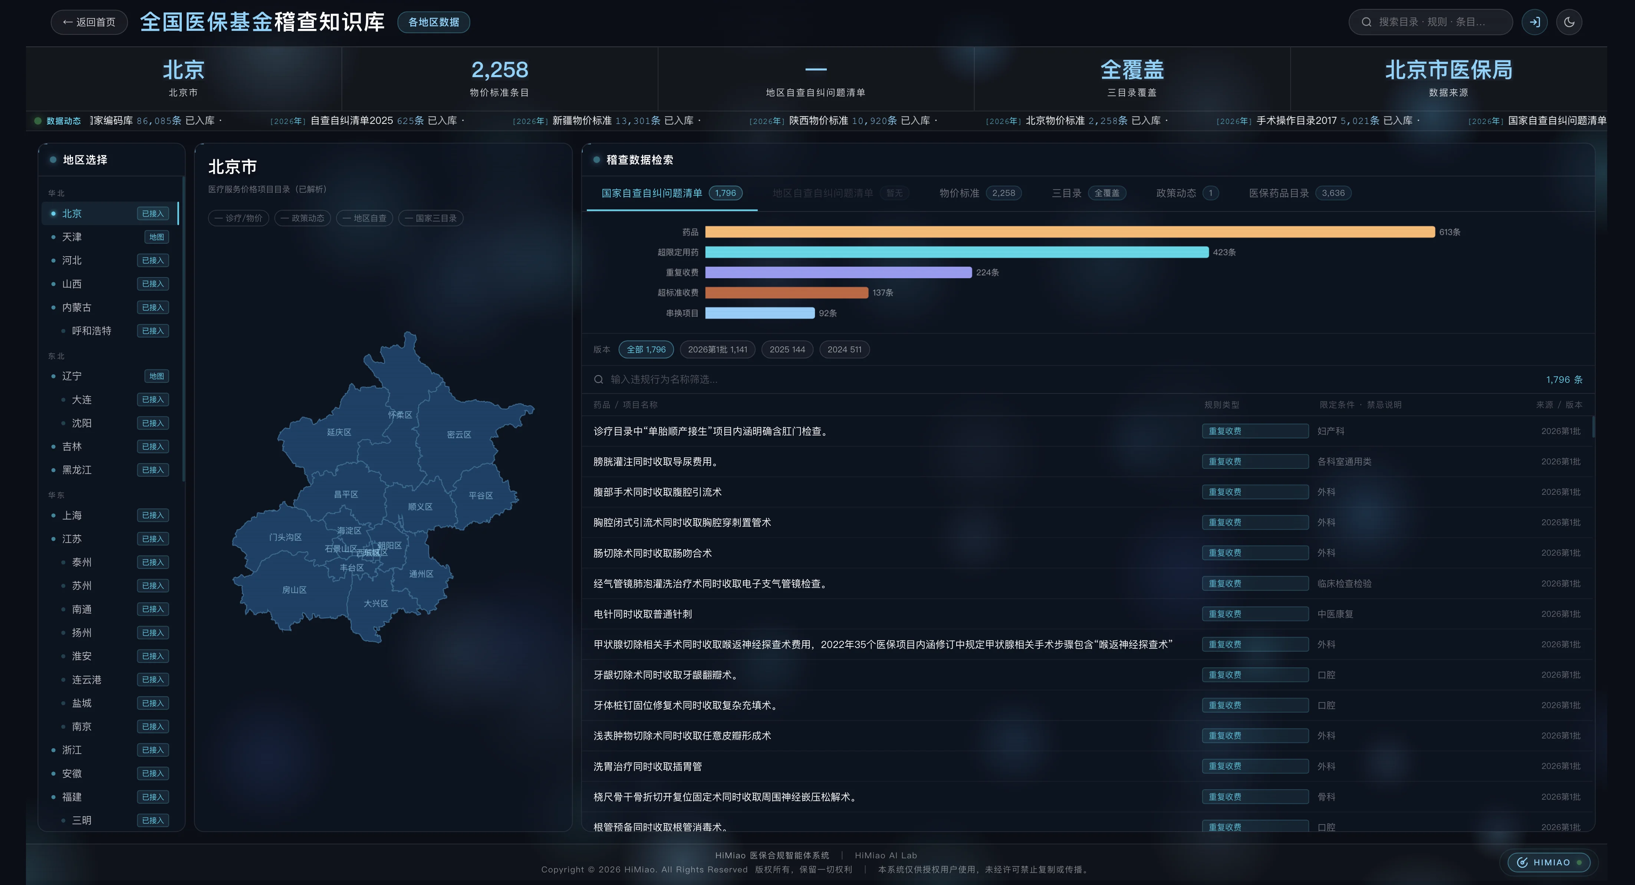The image size is (1635, 885).
Task: Click the brown 超标准收费 bar
Action: click(786, 293)
